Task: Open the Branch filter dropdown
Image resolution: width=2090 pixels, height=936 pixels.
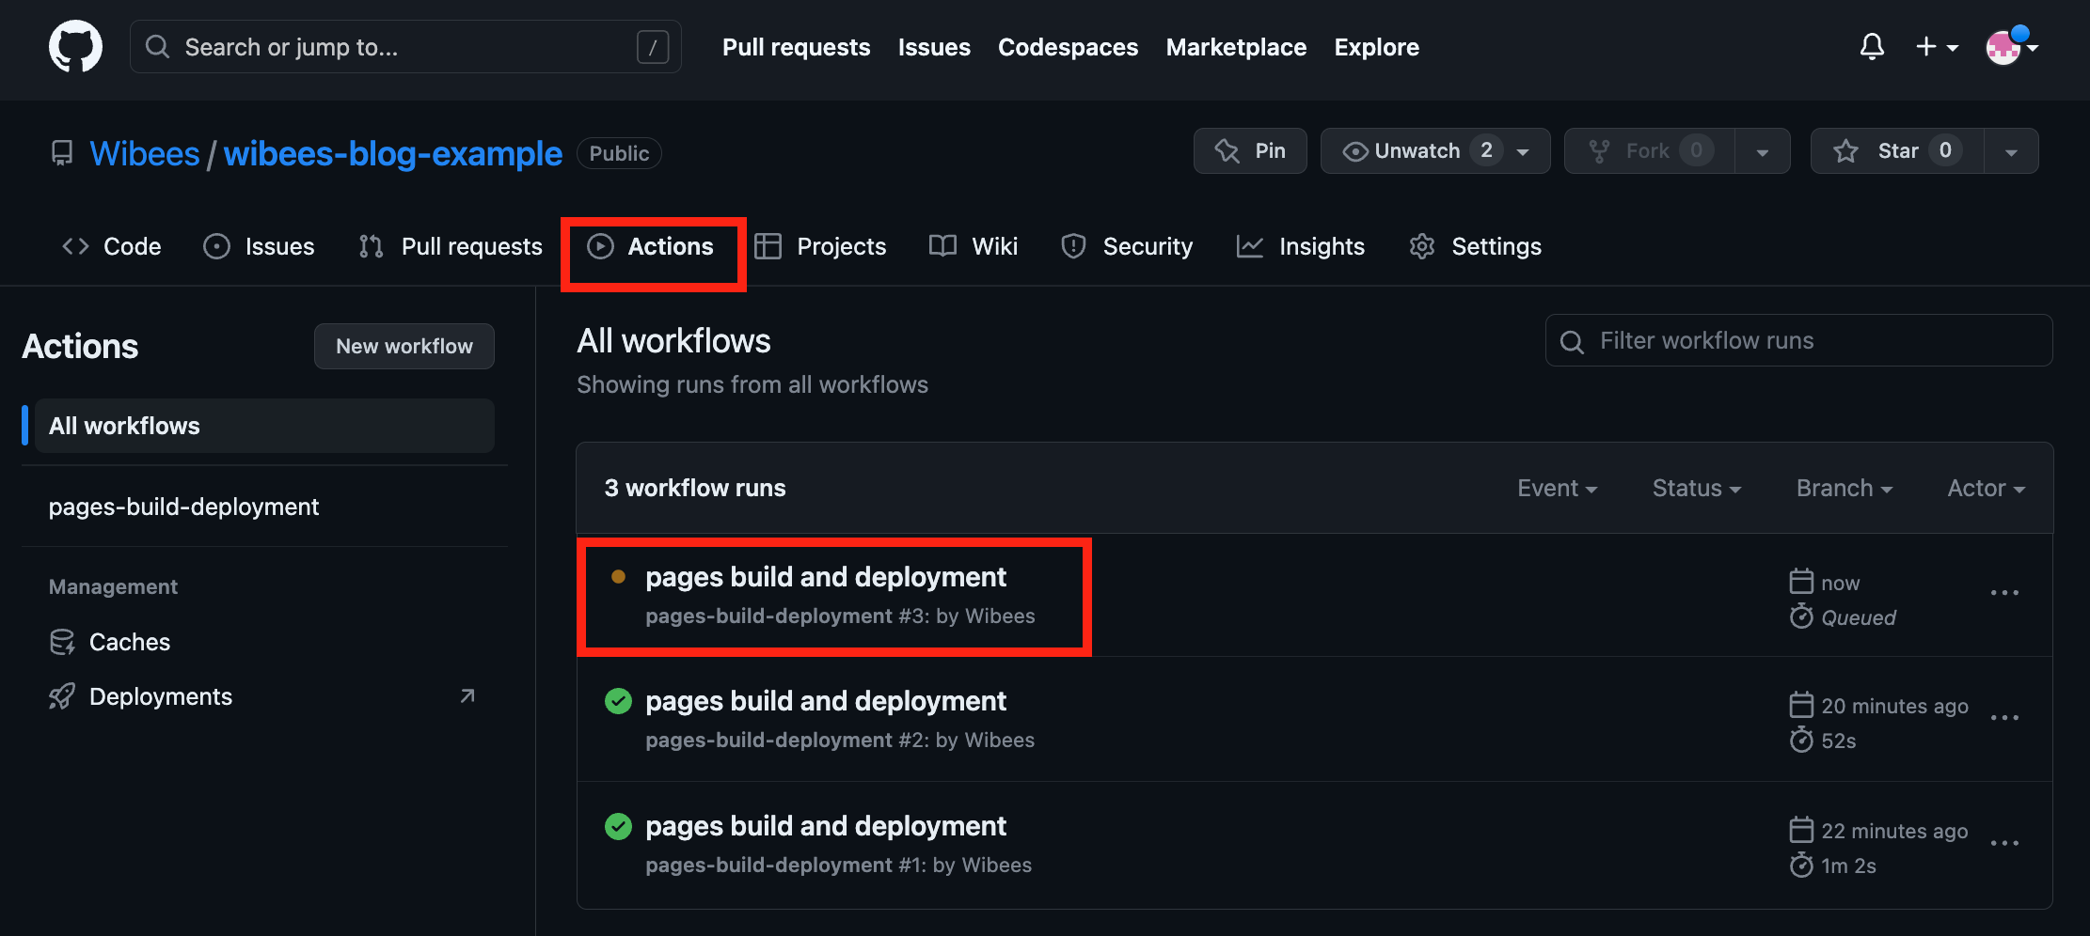Action: (x=1845, y=488)
